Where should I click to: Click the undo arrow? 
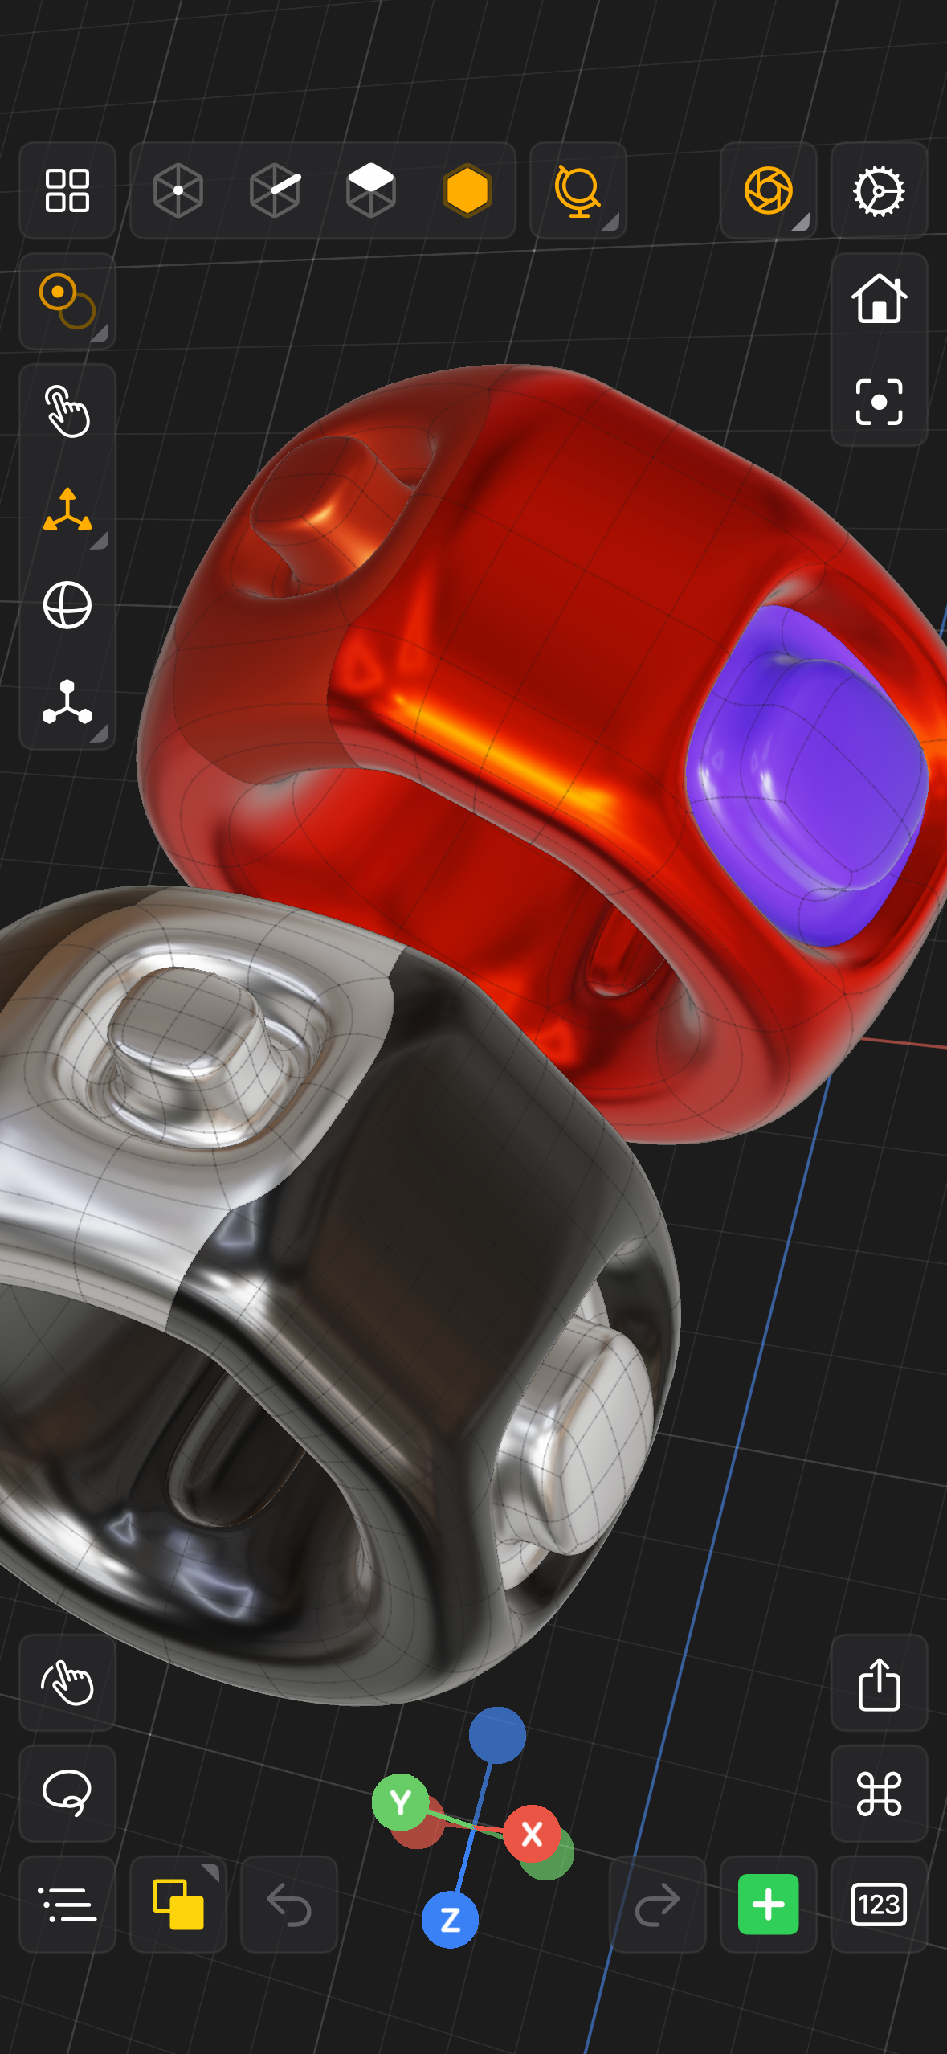[289, 1904]
